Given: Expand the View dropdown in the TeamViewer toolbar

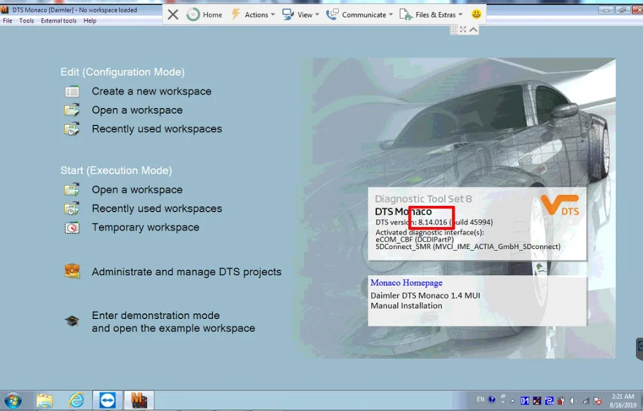Looking at the screenshot, I should click(300, 15).
